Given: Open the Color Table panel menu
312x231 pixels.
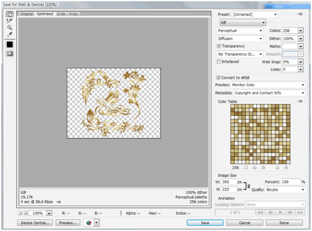Looking at the screenshot, I should tap(300, 101).
